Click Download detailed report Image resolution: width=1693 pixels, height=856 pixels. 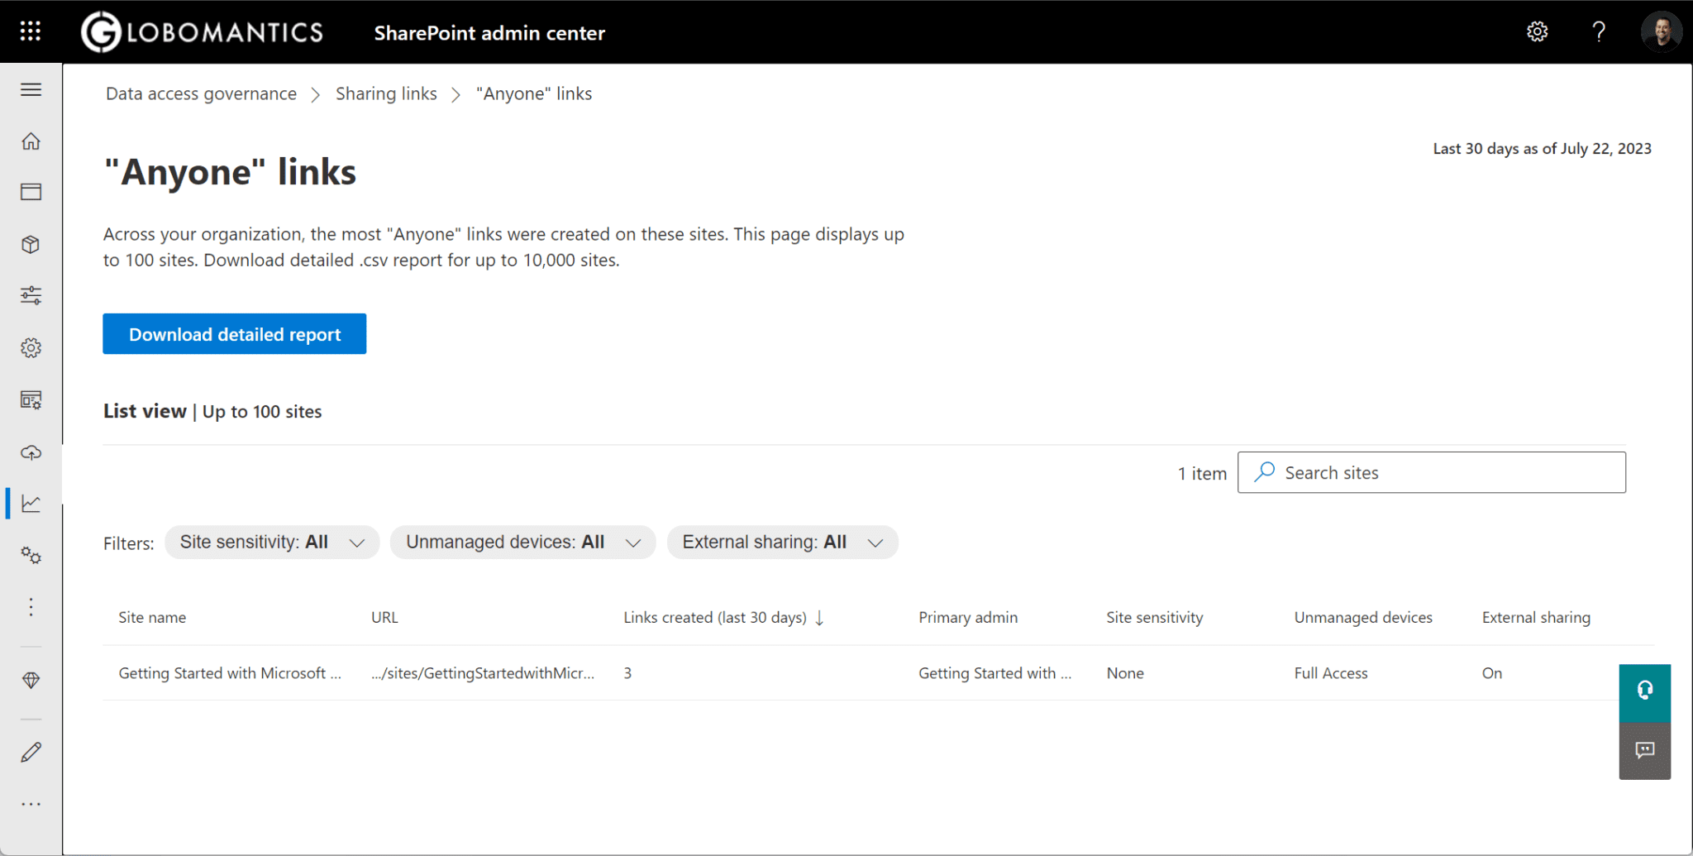click(x=234, y=333)
